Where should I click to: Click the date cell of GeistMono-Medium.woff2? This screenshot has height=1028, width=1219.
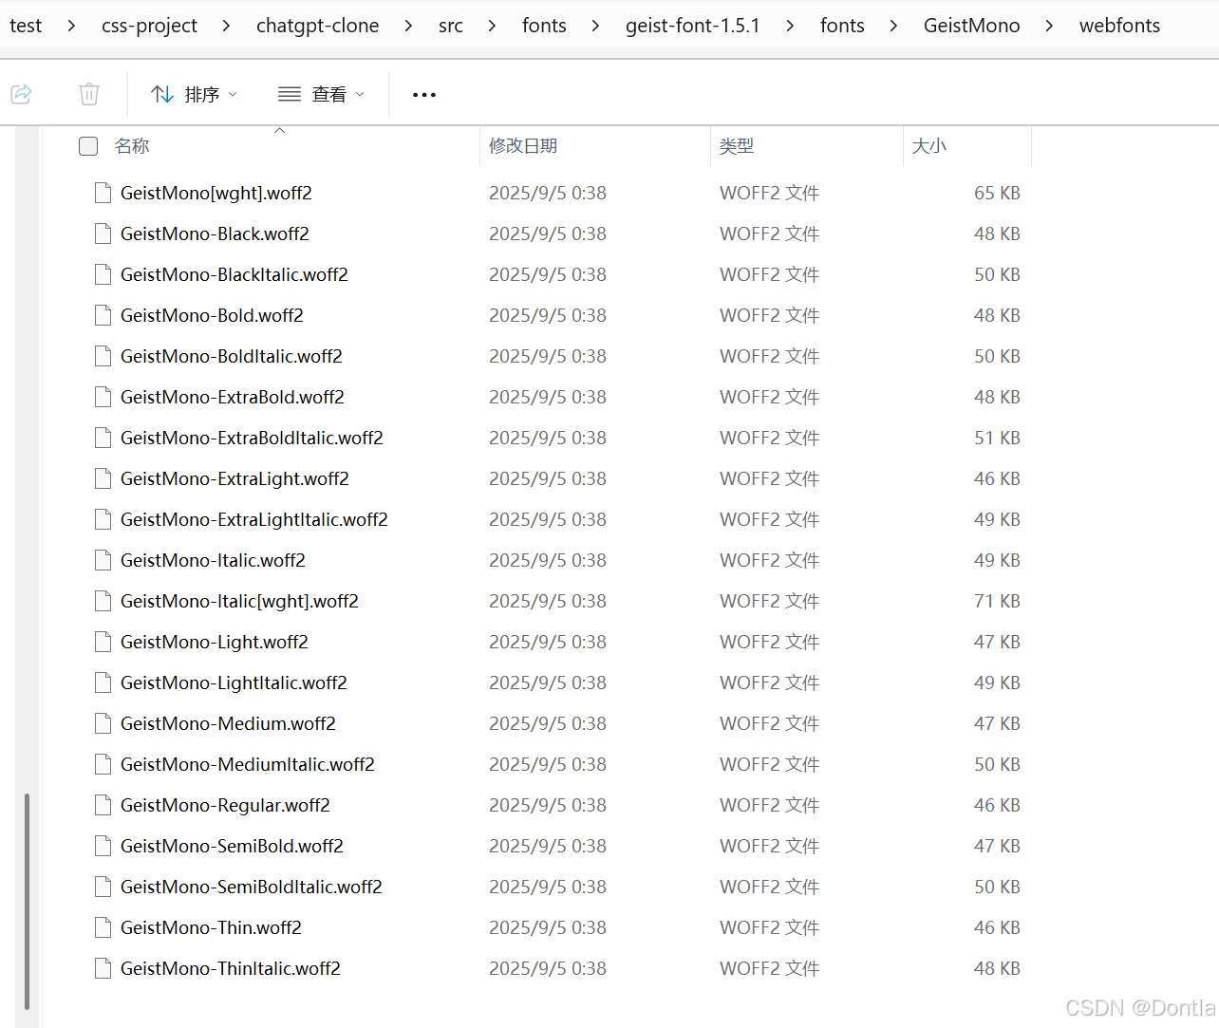tap(548, 723)
